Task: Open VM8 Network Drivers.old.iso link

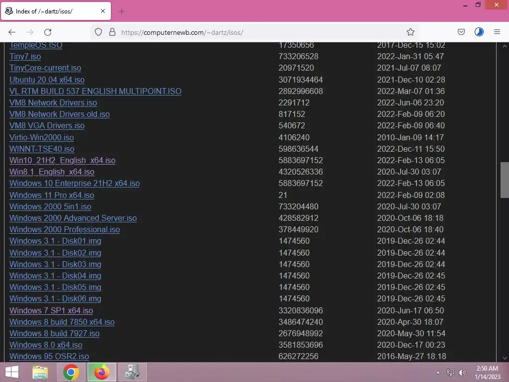Action: click(x=60, y=114)
